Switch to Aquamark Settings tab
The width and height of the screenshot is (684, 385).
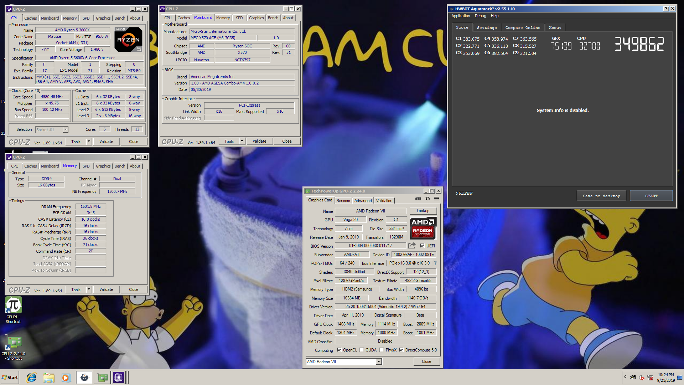(487, 27)
